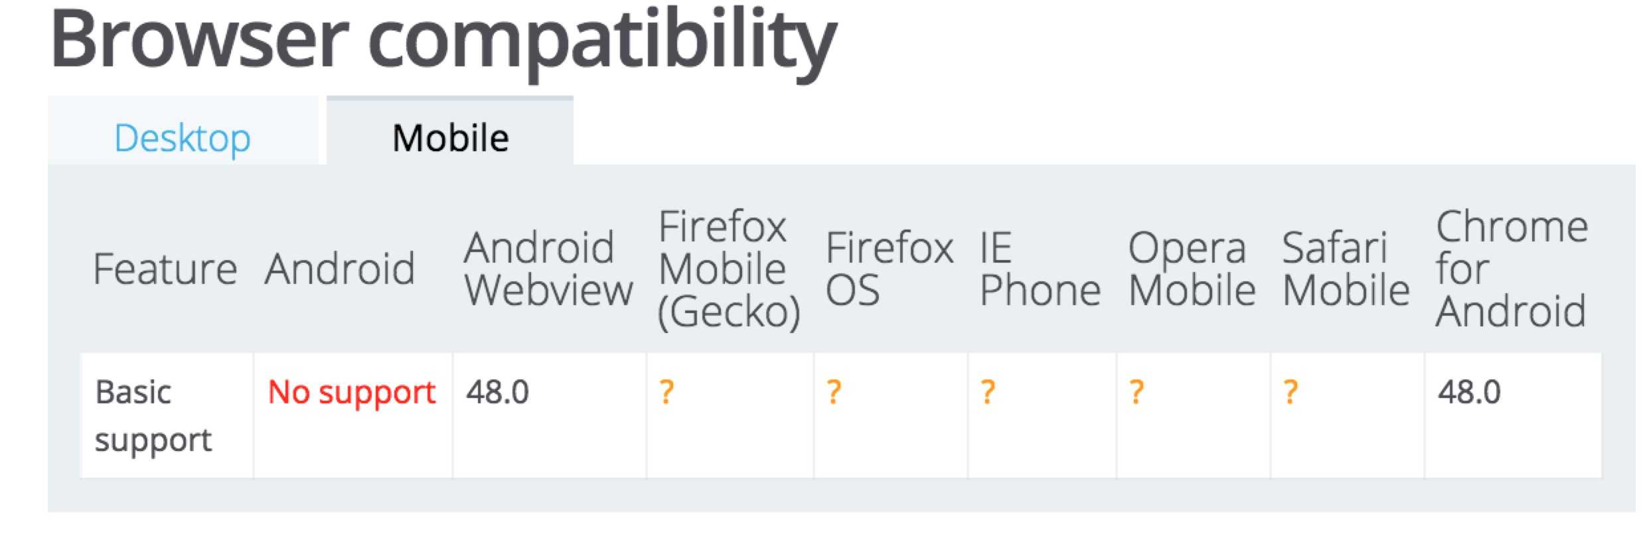Screen dimensions: 1649x536
Task: Switch to the Desktop tab
Action: coord(183,138)
